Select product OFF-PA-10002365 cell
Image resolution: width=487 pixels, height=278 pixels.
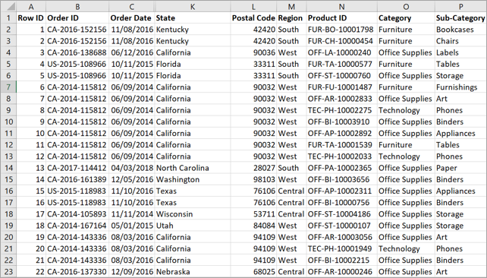click(341, 168)
